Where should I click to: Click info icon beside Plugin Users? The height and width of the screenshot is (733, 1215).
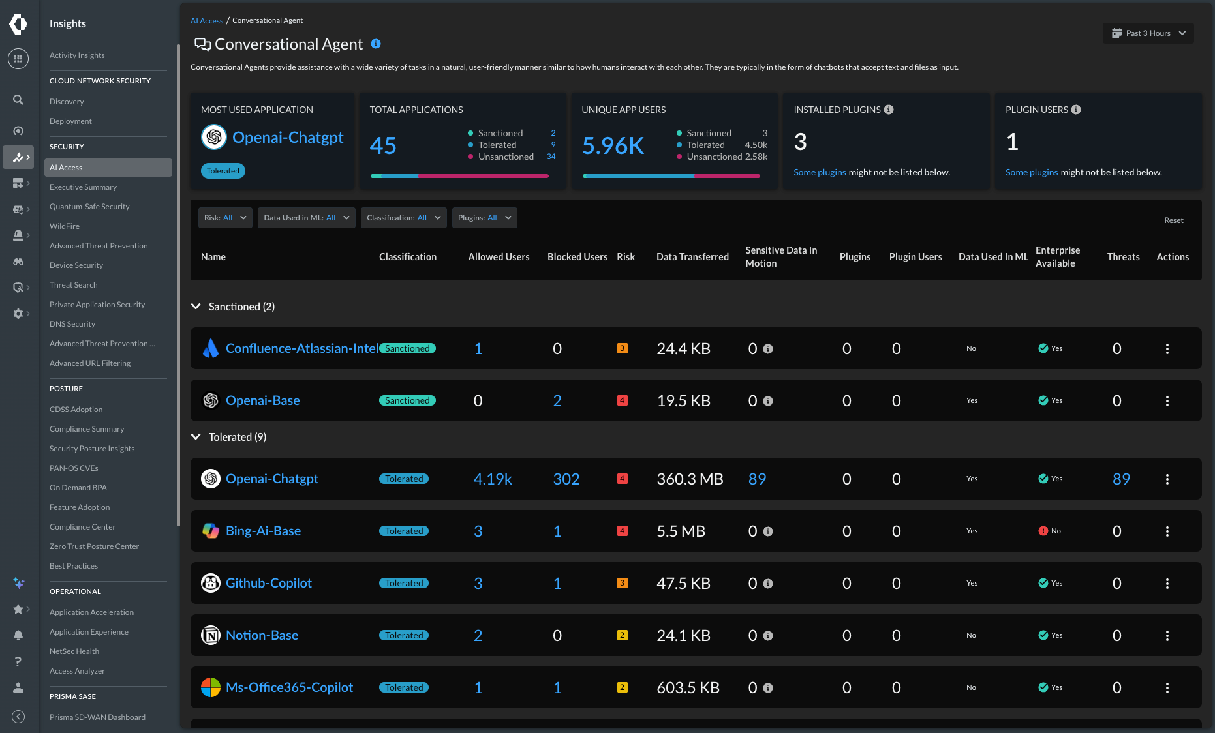[x=1076, y=110]
